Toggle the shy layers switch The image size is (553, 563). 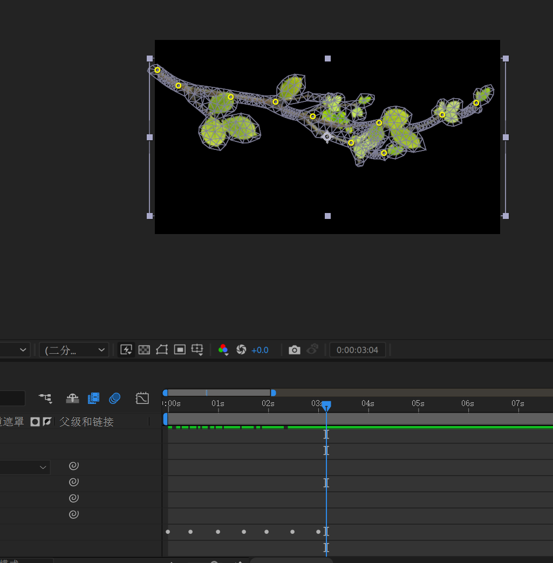pos(72,399)
